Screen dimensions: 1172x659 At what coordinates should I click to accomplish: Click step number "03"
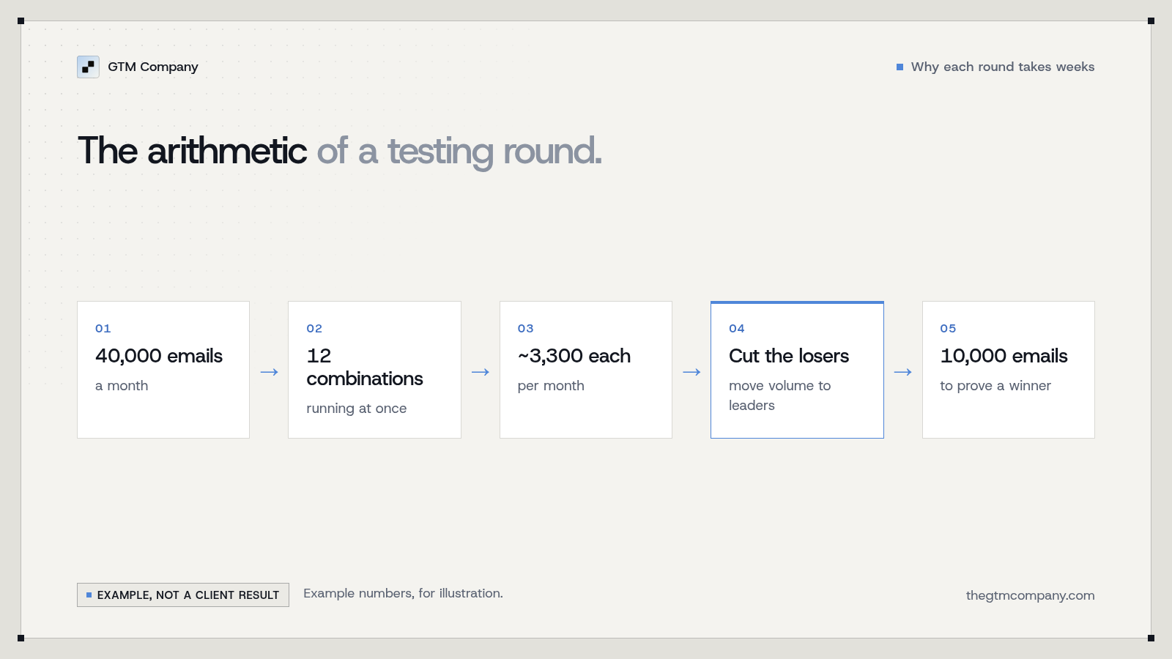[526, 328]
